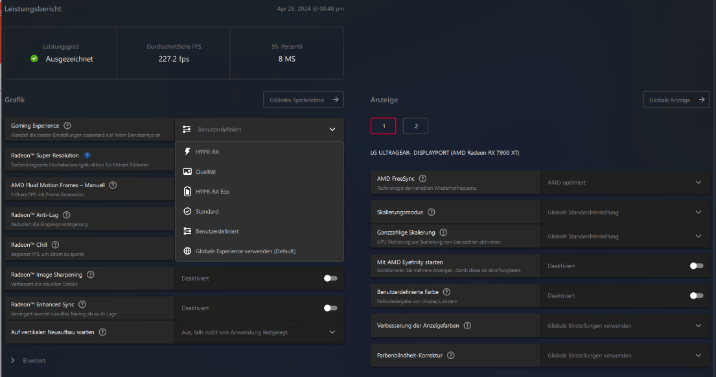Open help for AMD Fluid Motion Frames
This screenshot has height=377, width=716.
click(113, 185)
